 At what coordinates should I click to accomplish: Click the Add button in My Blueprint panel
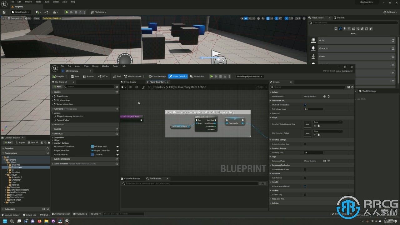pos(57,87)
